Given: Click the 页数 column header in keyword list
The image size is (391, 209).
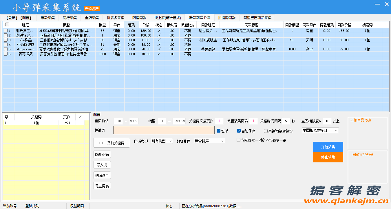Looking at the screenshot, I should point(67,117).
